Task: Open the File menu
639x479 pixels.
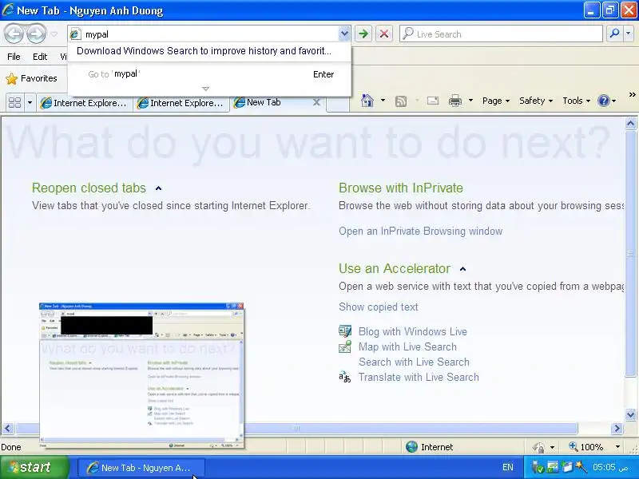Action: tap(14, 57)
